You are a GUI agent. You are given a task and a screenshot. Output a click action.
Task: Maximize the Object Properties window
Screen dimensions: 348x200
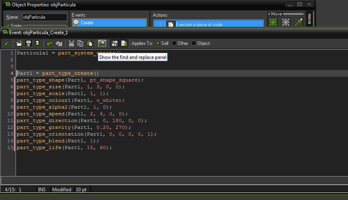(299, 4)
